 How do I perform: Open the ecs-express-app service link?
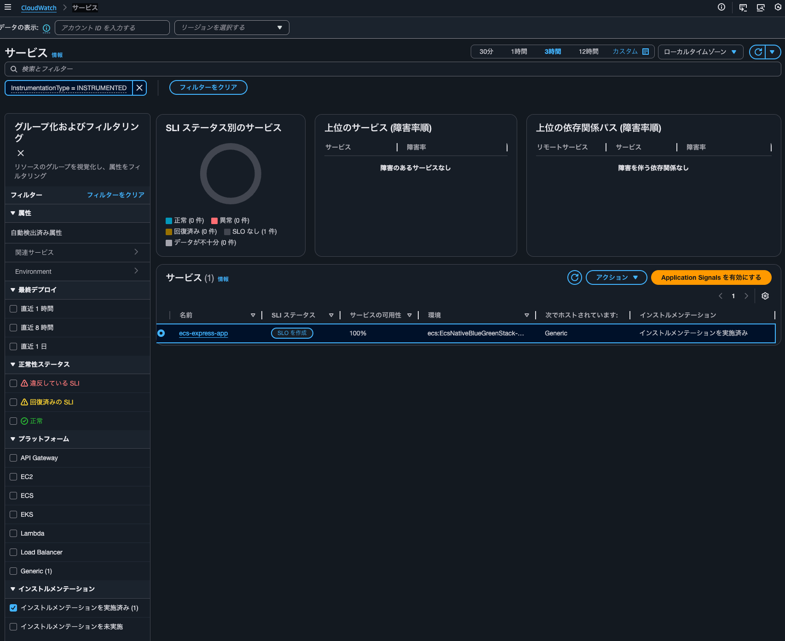(x=203, y=333)
